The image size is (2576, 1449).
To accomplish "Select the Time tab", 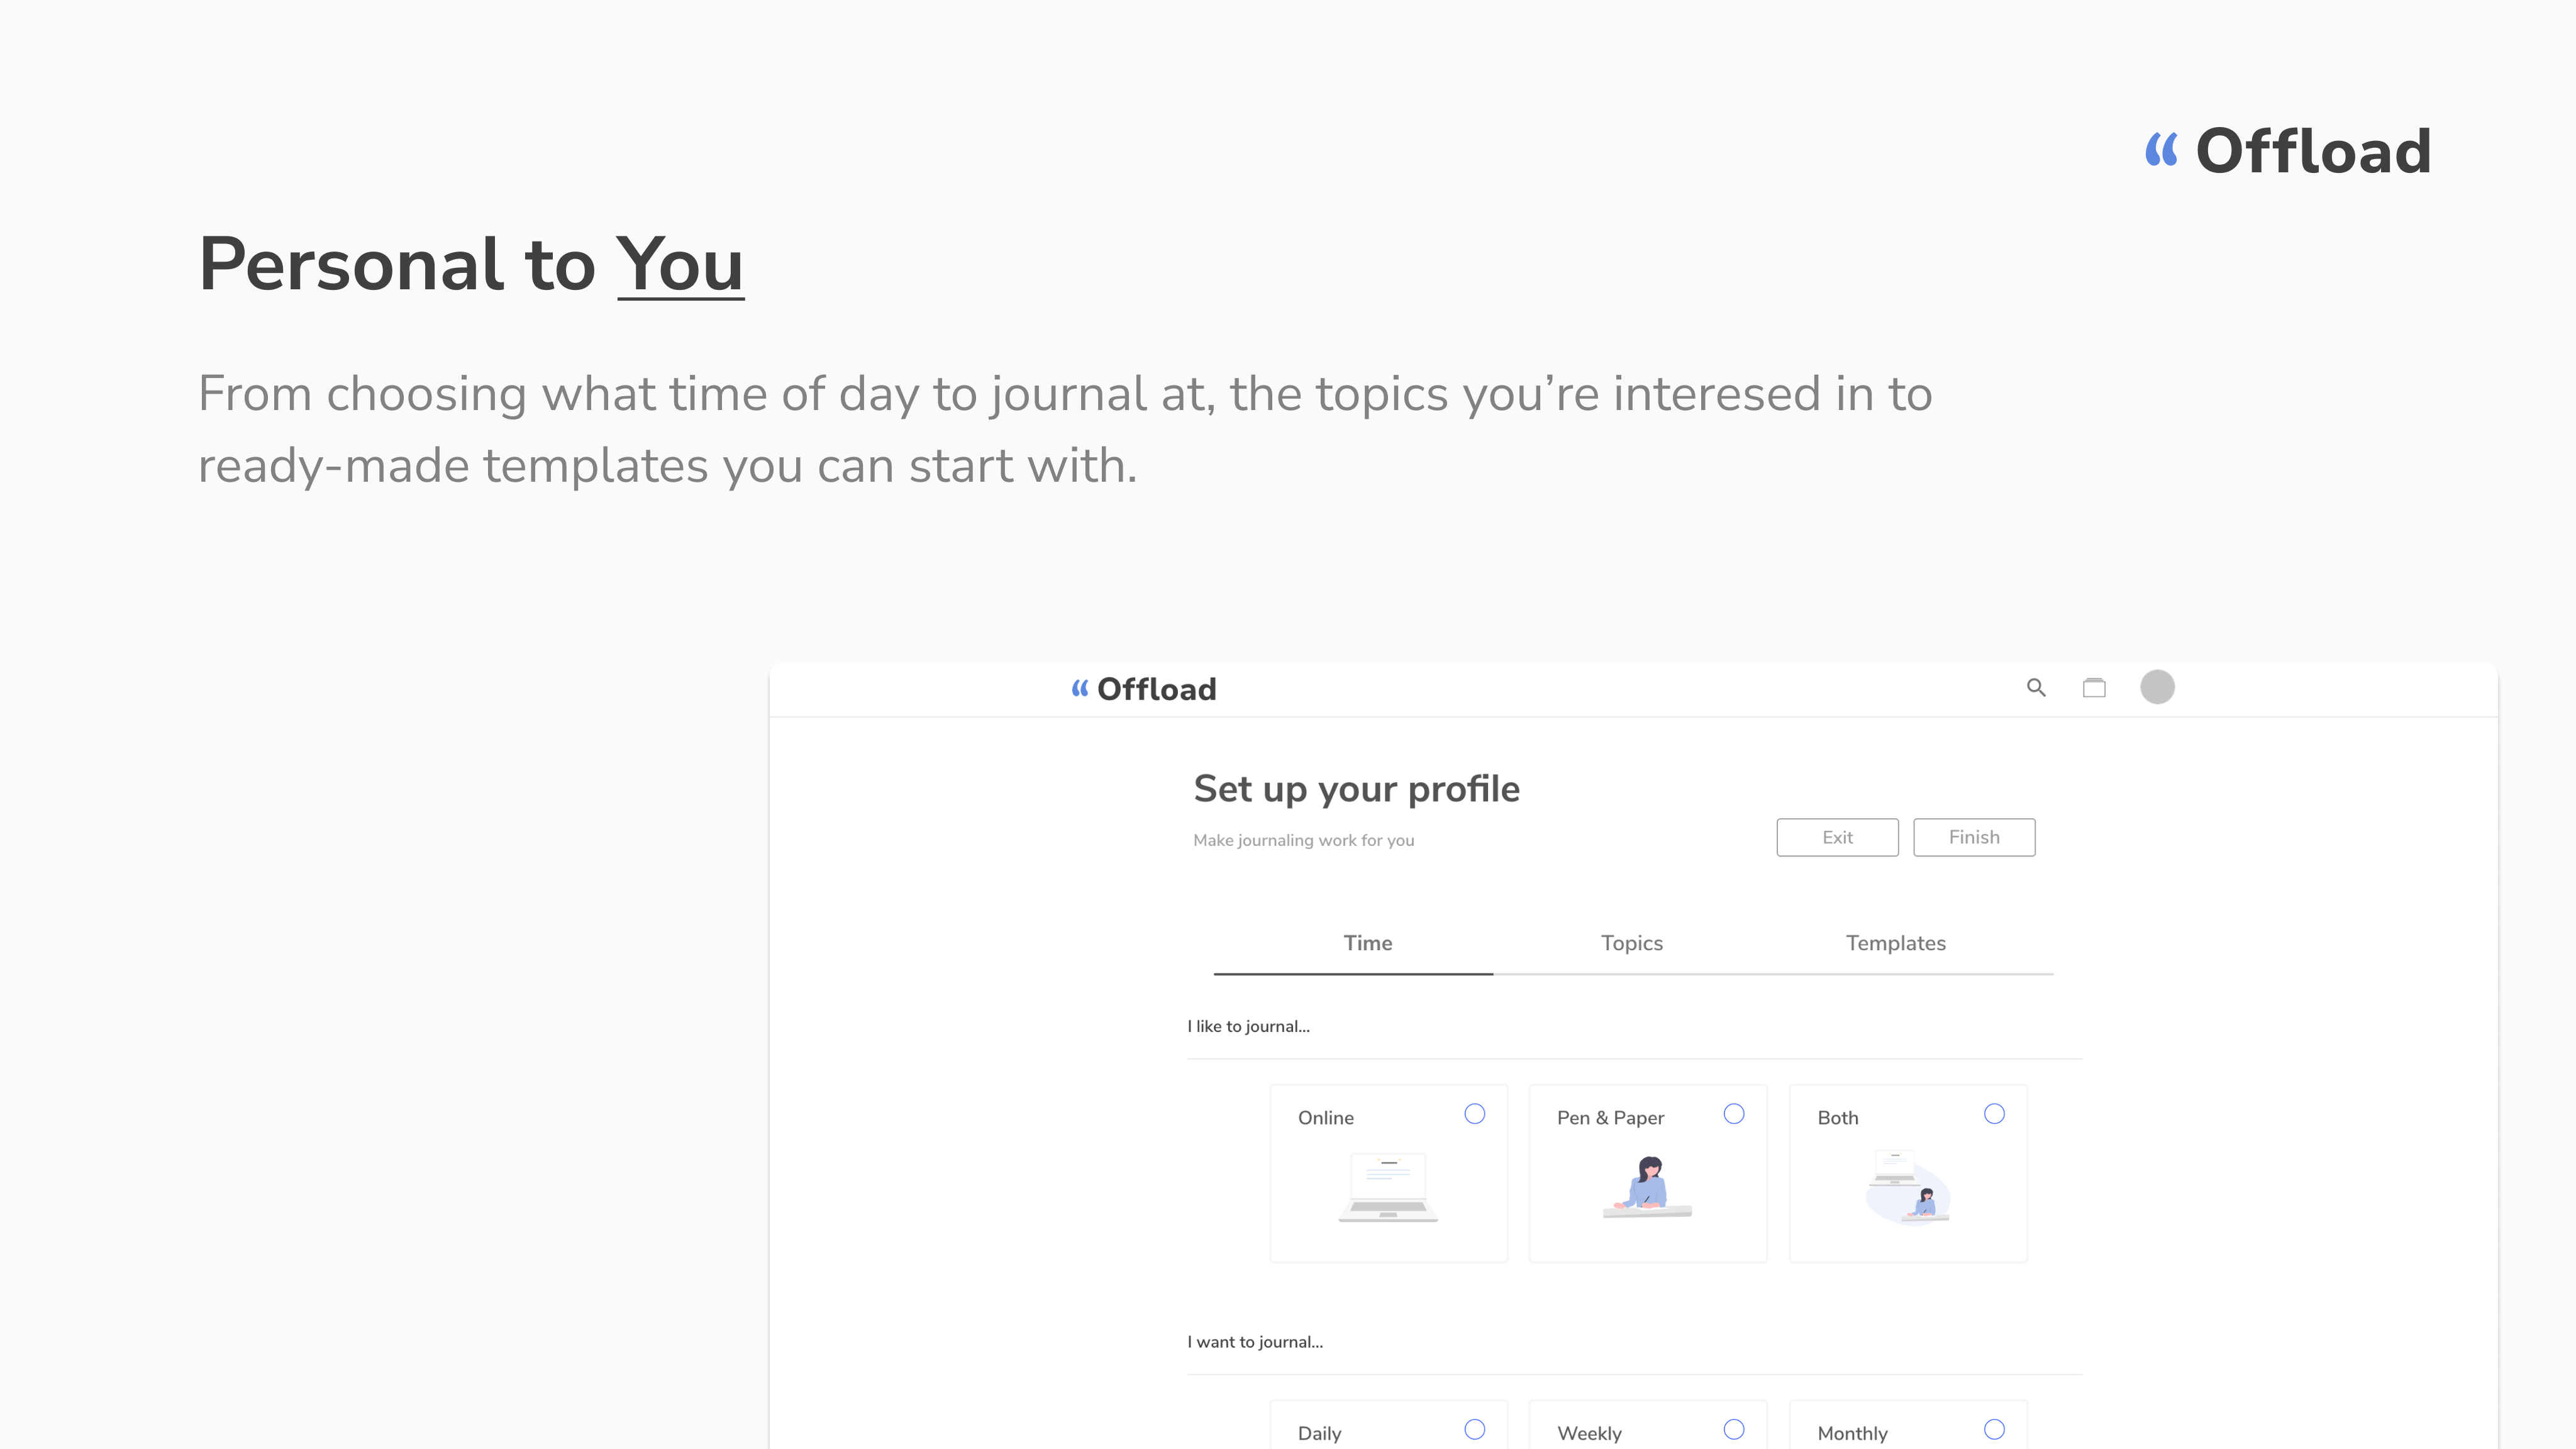I will pyautogui.click(x=1367, y=943).
